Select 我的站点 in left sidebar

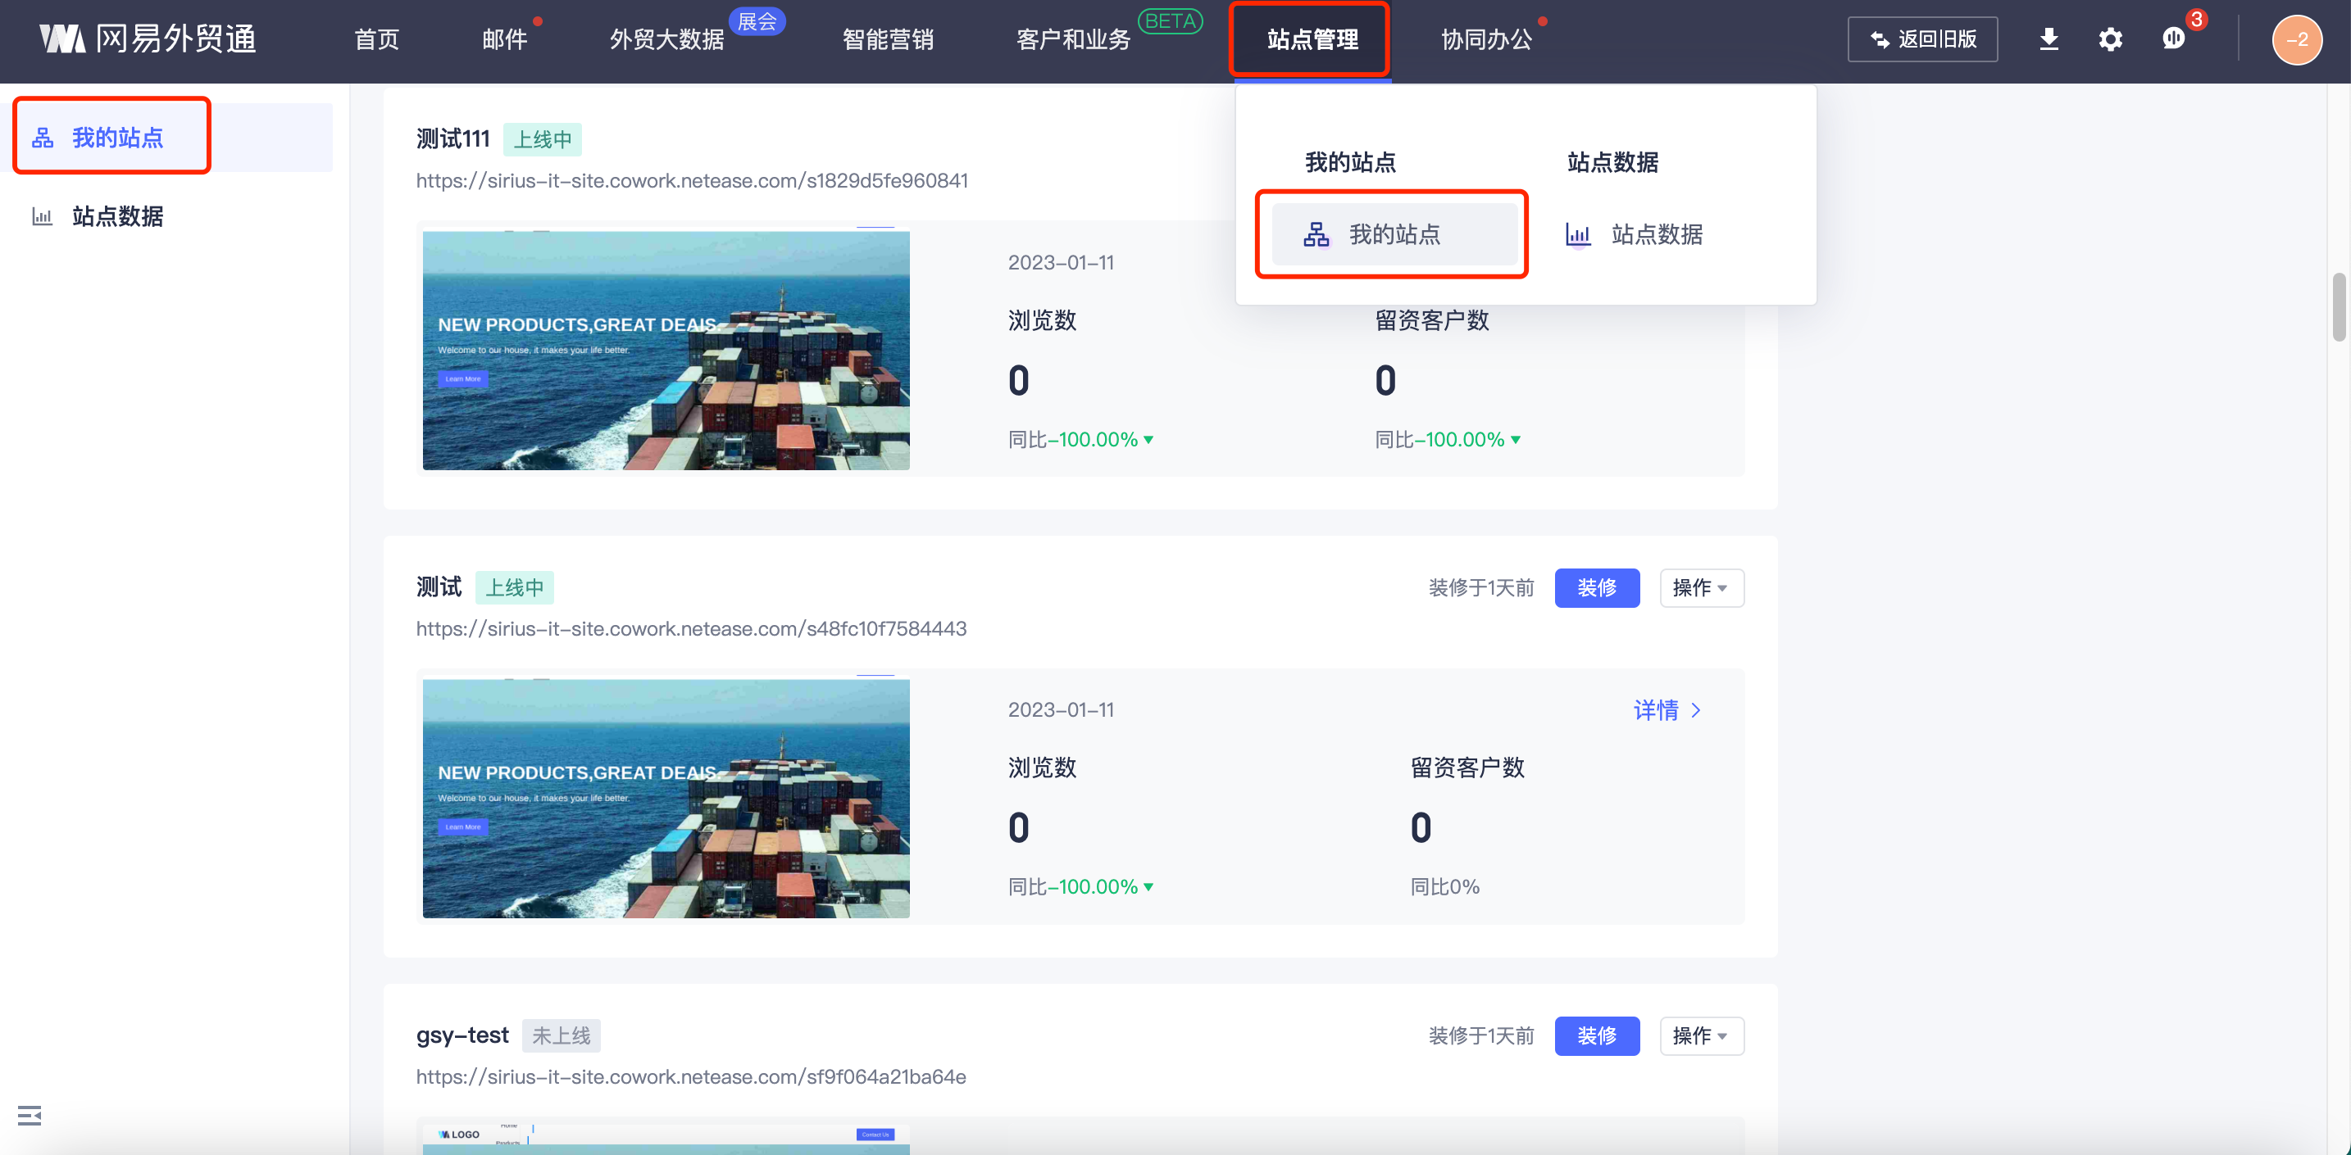tap(117, 138)
